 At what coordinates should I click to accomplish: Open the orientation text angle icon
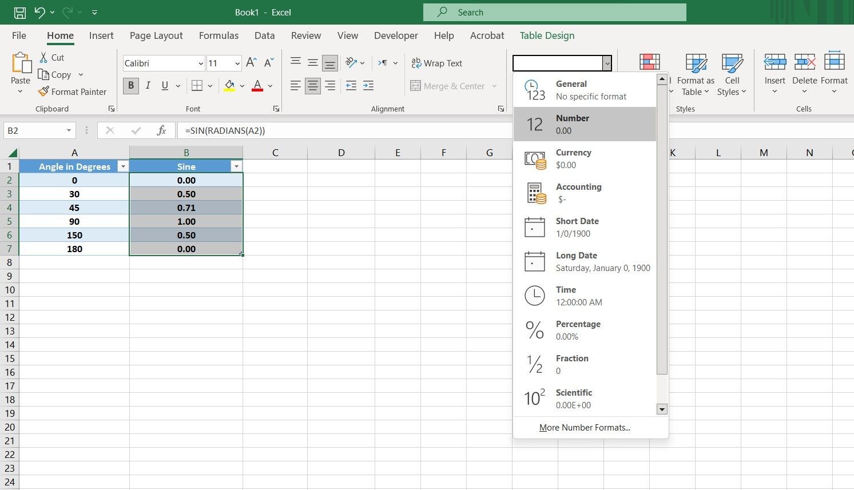pos(351,62)
